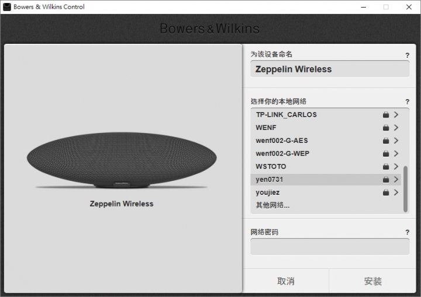Click the 安装 (Install) button
421x297 pixels.
pos(373,281)
